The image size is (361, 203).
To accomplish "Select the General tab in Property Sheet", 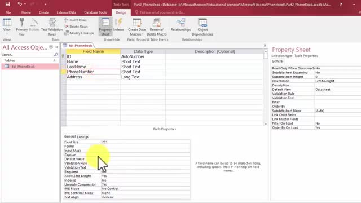I will [278, 61].
